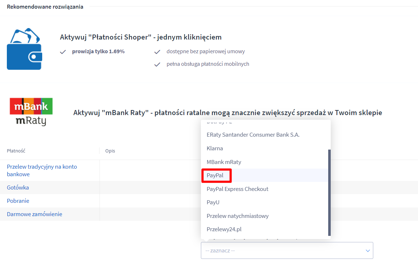Click the '-- zaznacz --' select field
The width and height of the screenshot is (418, 265).
pos(287,250)
